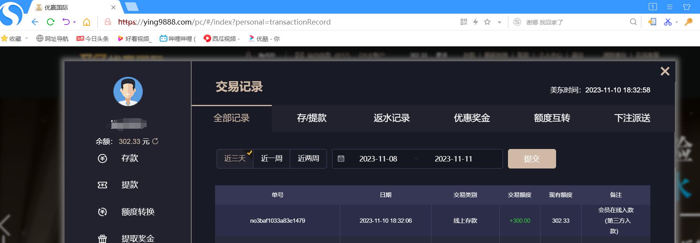
Task: Click the end date 2023-11-11
Action: [x=454, y=159]
